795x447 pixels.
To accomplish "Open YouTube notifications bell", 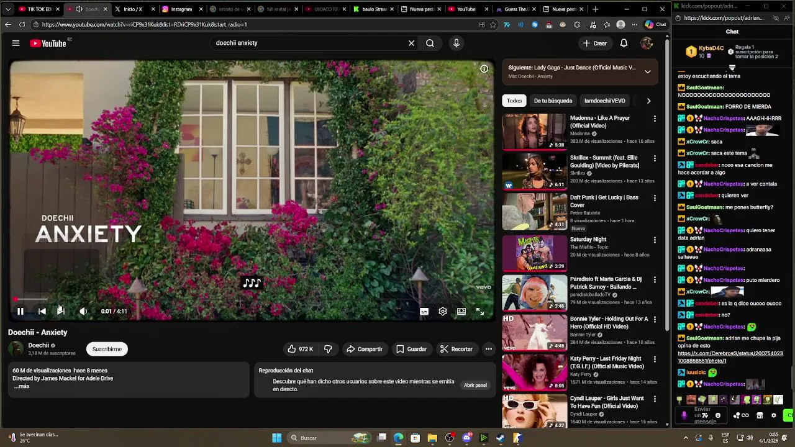I will coord(624,43).
